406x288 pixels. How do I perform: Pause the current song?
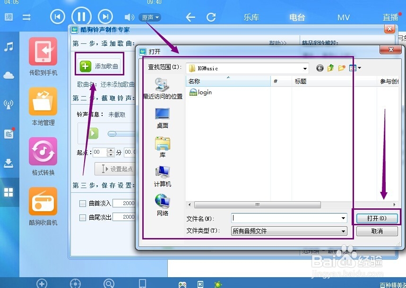click(82, 17)
